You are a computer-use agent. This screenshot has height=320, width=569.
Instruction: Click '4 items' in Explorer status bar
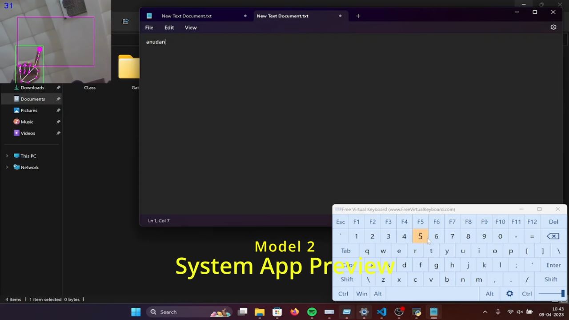[13, 300]
